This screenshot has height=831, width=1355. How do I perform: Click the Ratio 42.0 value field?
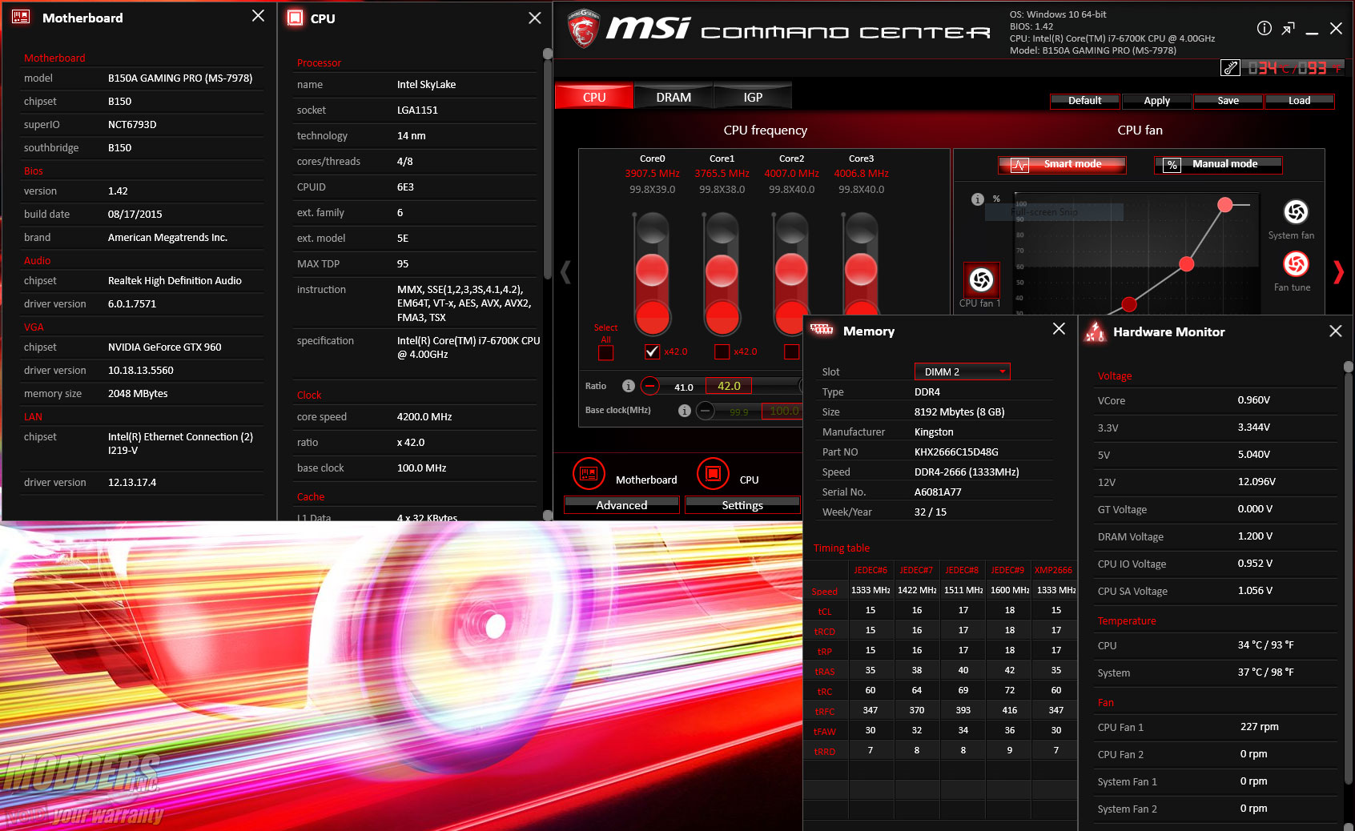pyautogui.click(x=729, y=386)
